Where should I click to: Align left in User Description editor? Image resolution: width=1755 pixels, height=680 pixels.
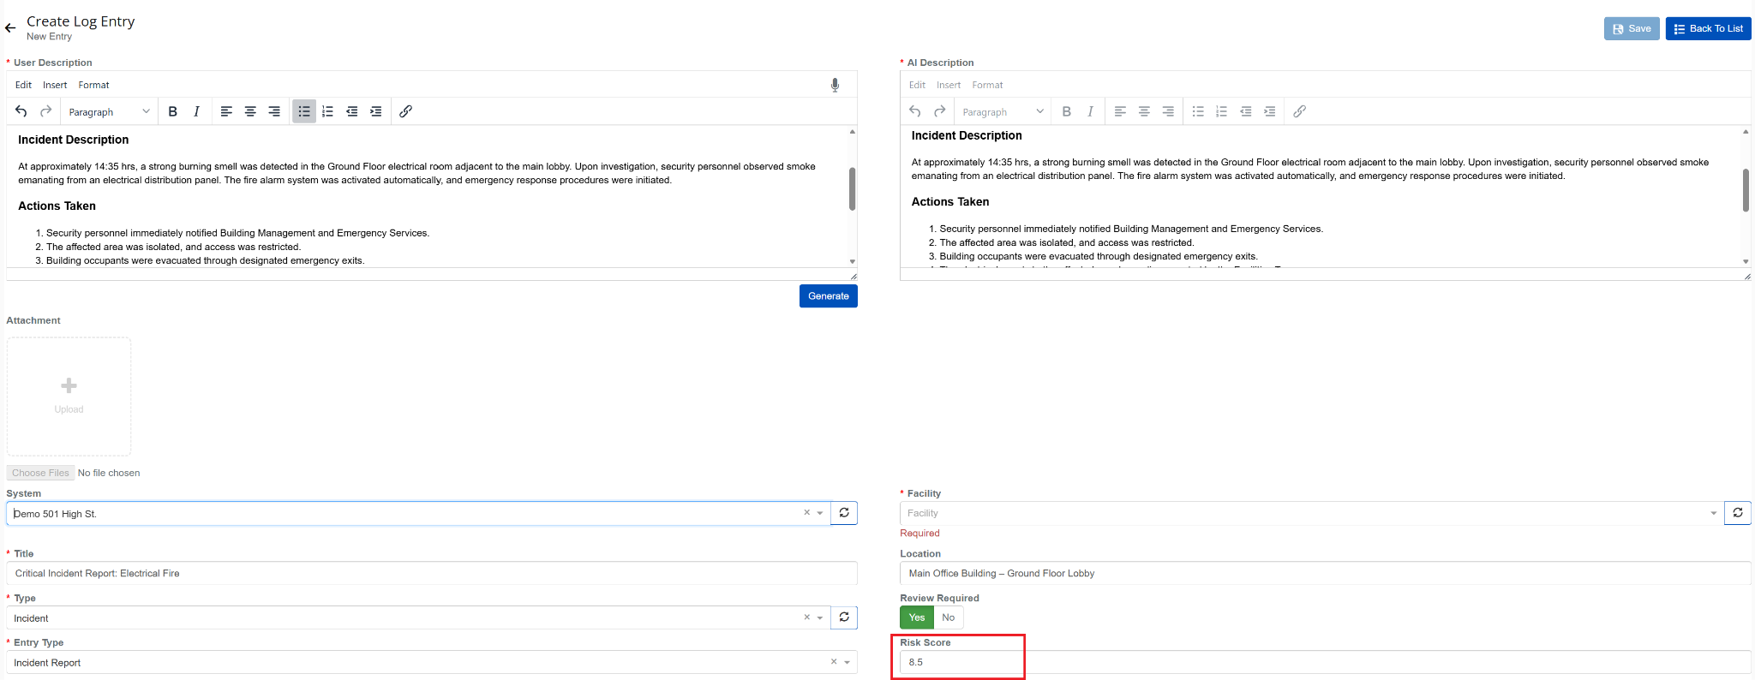[x=226, y=111]
